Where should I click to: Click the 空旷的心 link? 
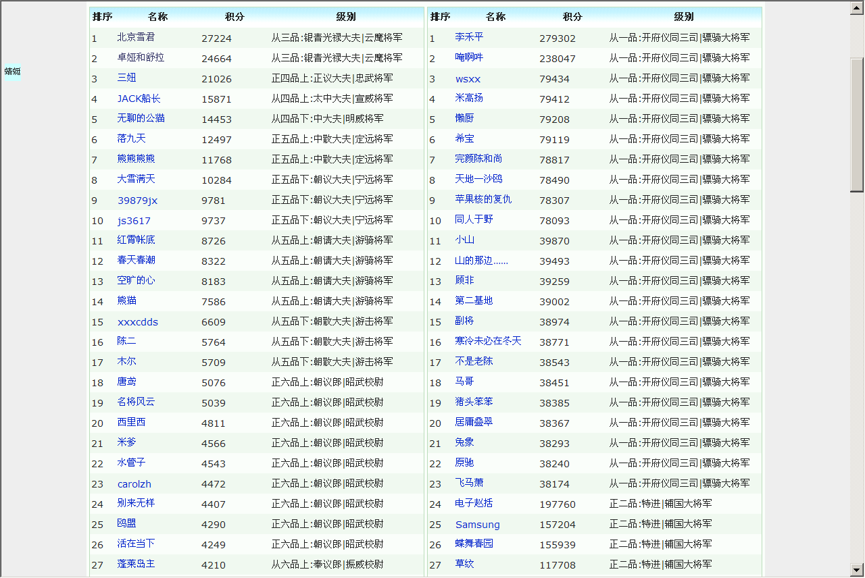pos(137,280)
